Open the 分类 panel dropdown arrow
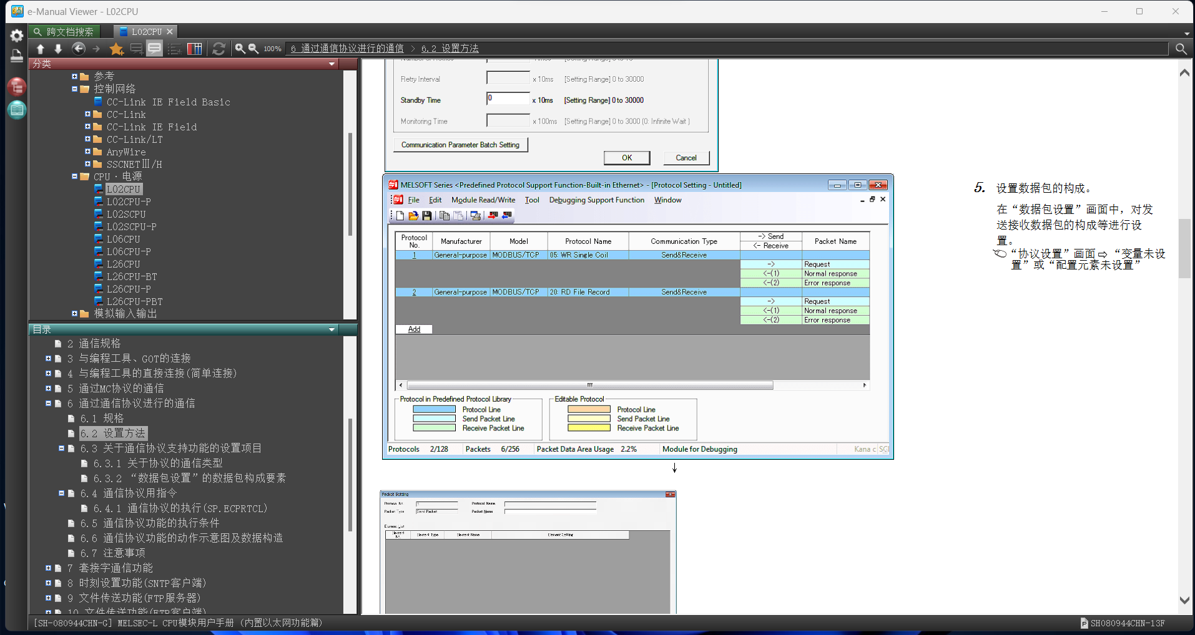This screenshot has width=1195, height=635. pos(332,64)
